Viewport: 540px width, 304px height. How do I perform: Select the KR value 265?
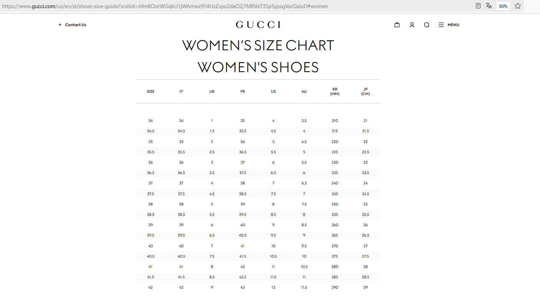tap(335, 235)
